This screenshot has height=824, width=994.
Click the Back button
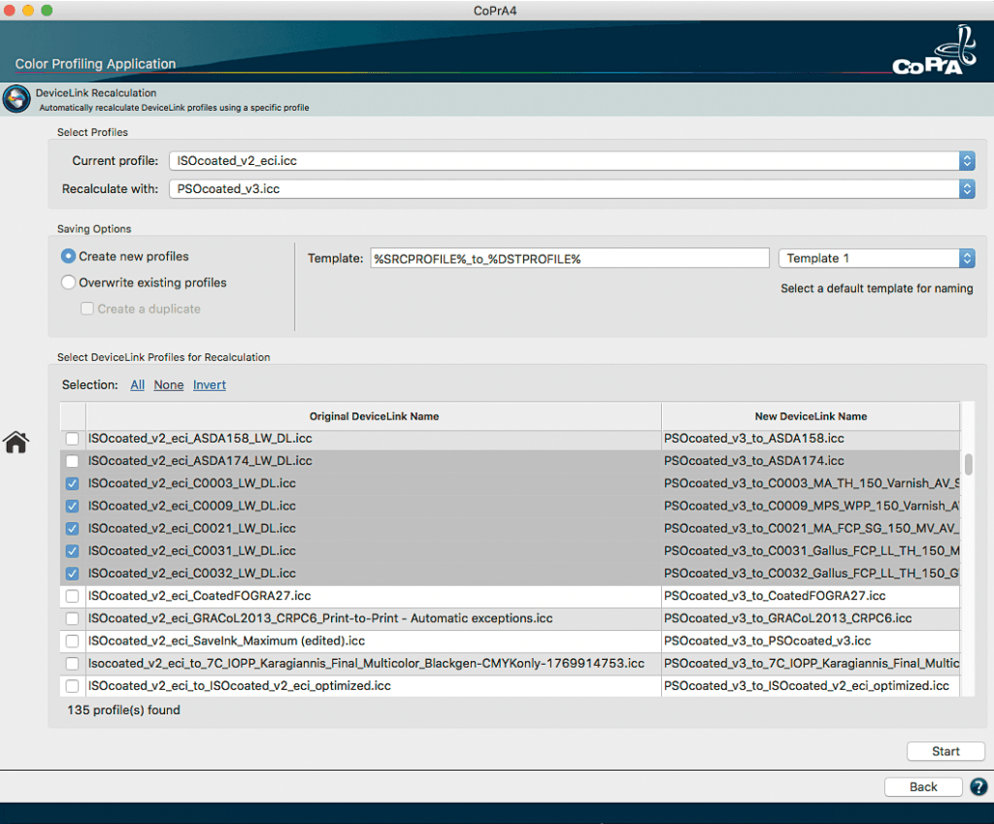pyautogui.click(x=923, y=787)
